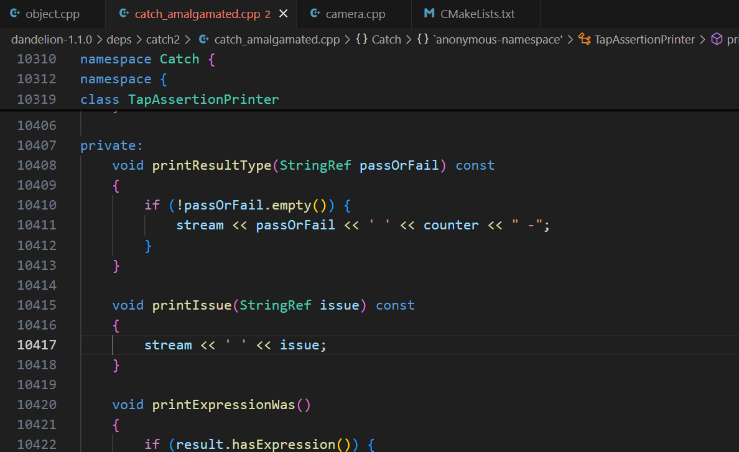Click the cube symbol icon at breadcrumb end
Viewport: 739px width, 452px height.
[x=717, y=39]
